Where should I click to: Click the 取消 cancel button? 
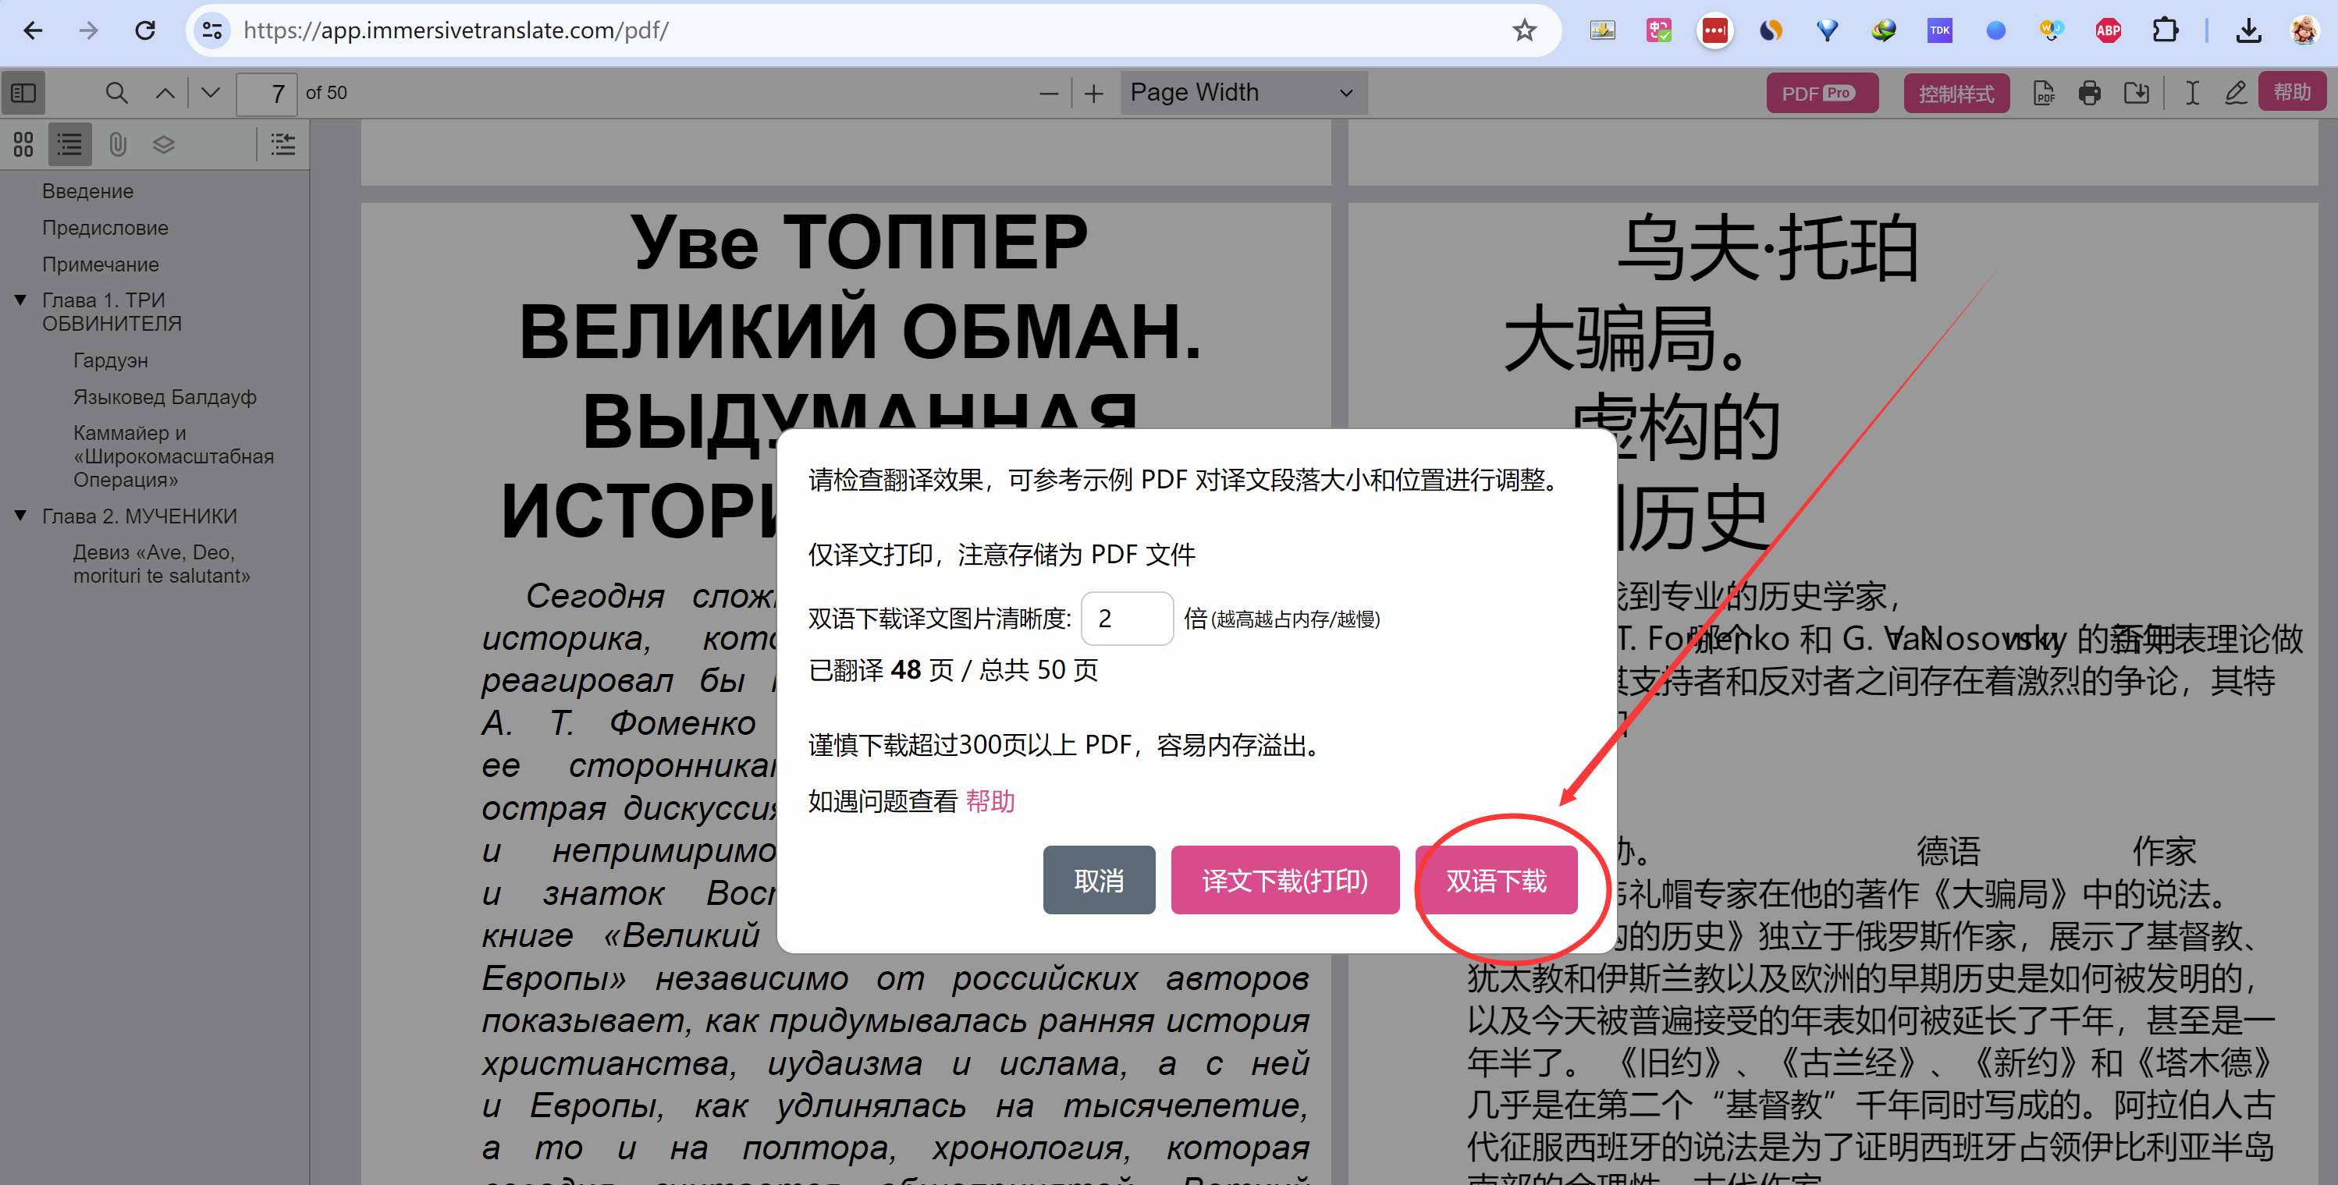[x=1098, y=880]
